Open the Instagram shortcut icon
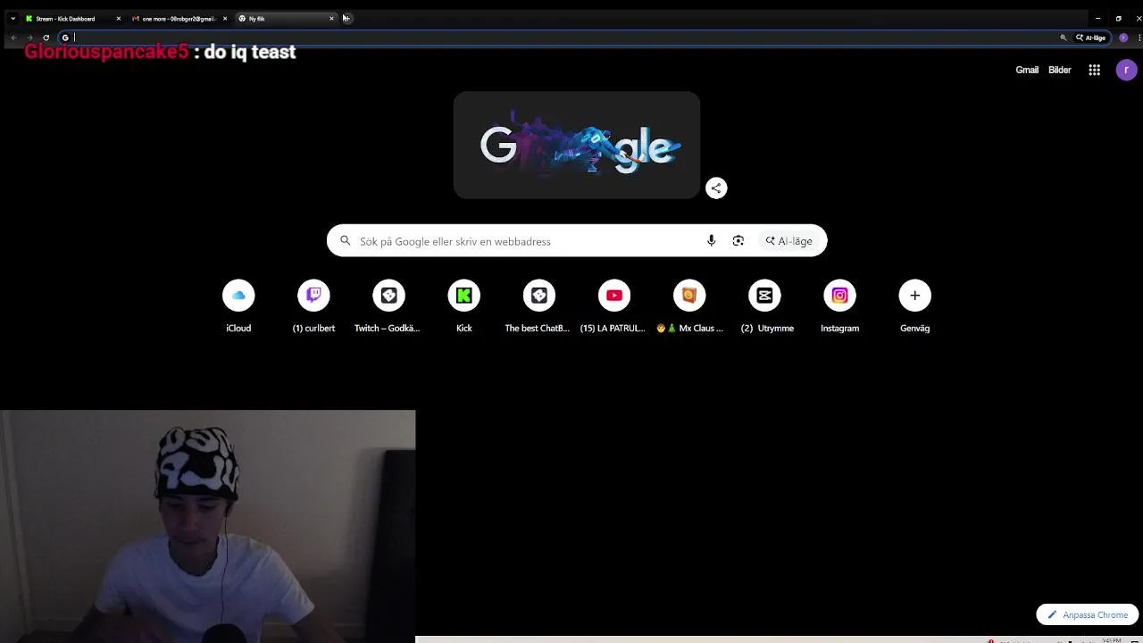1143x643 pixels. [x=839, y=296]
